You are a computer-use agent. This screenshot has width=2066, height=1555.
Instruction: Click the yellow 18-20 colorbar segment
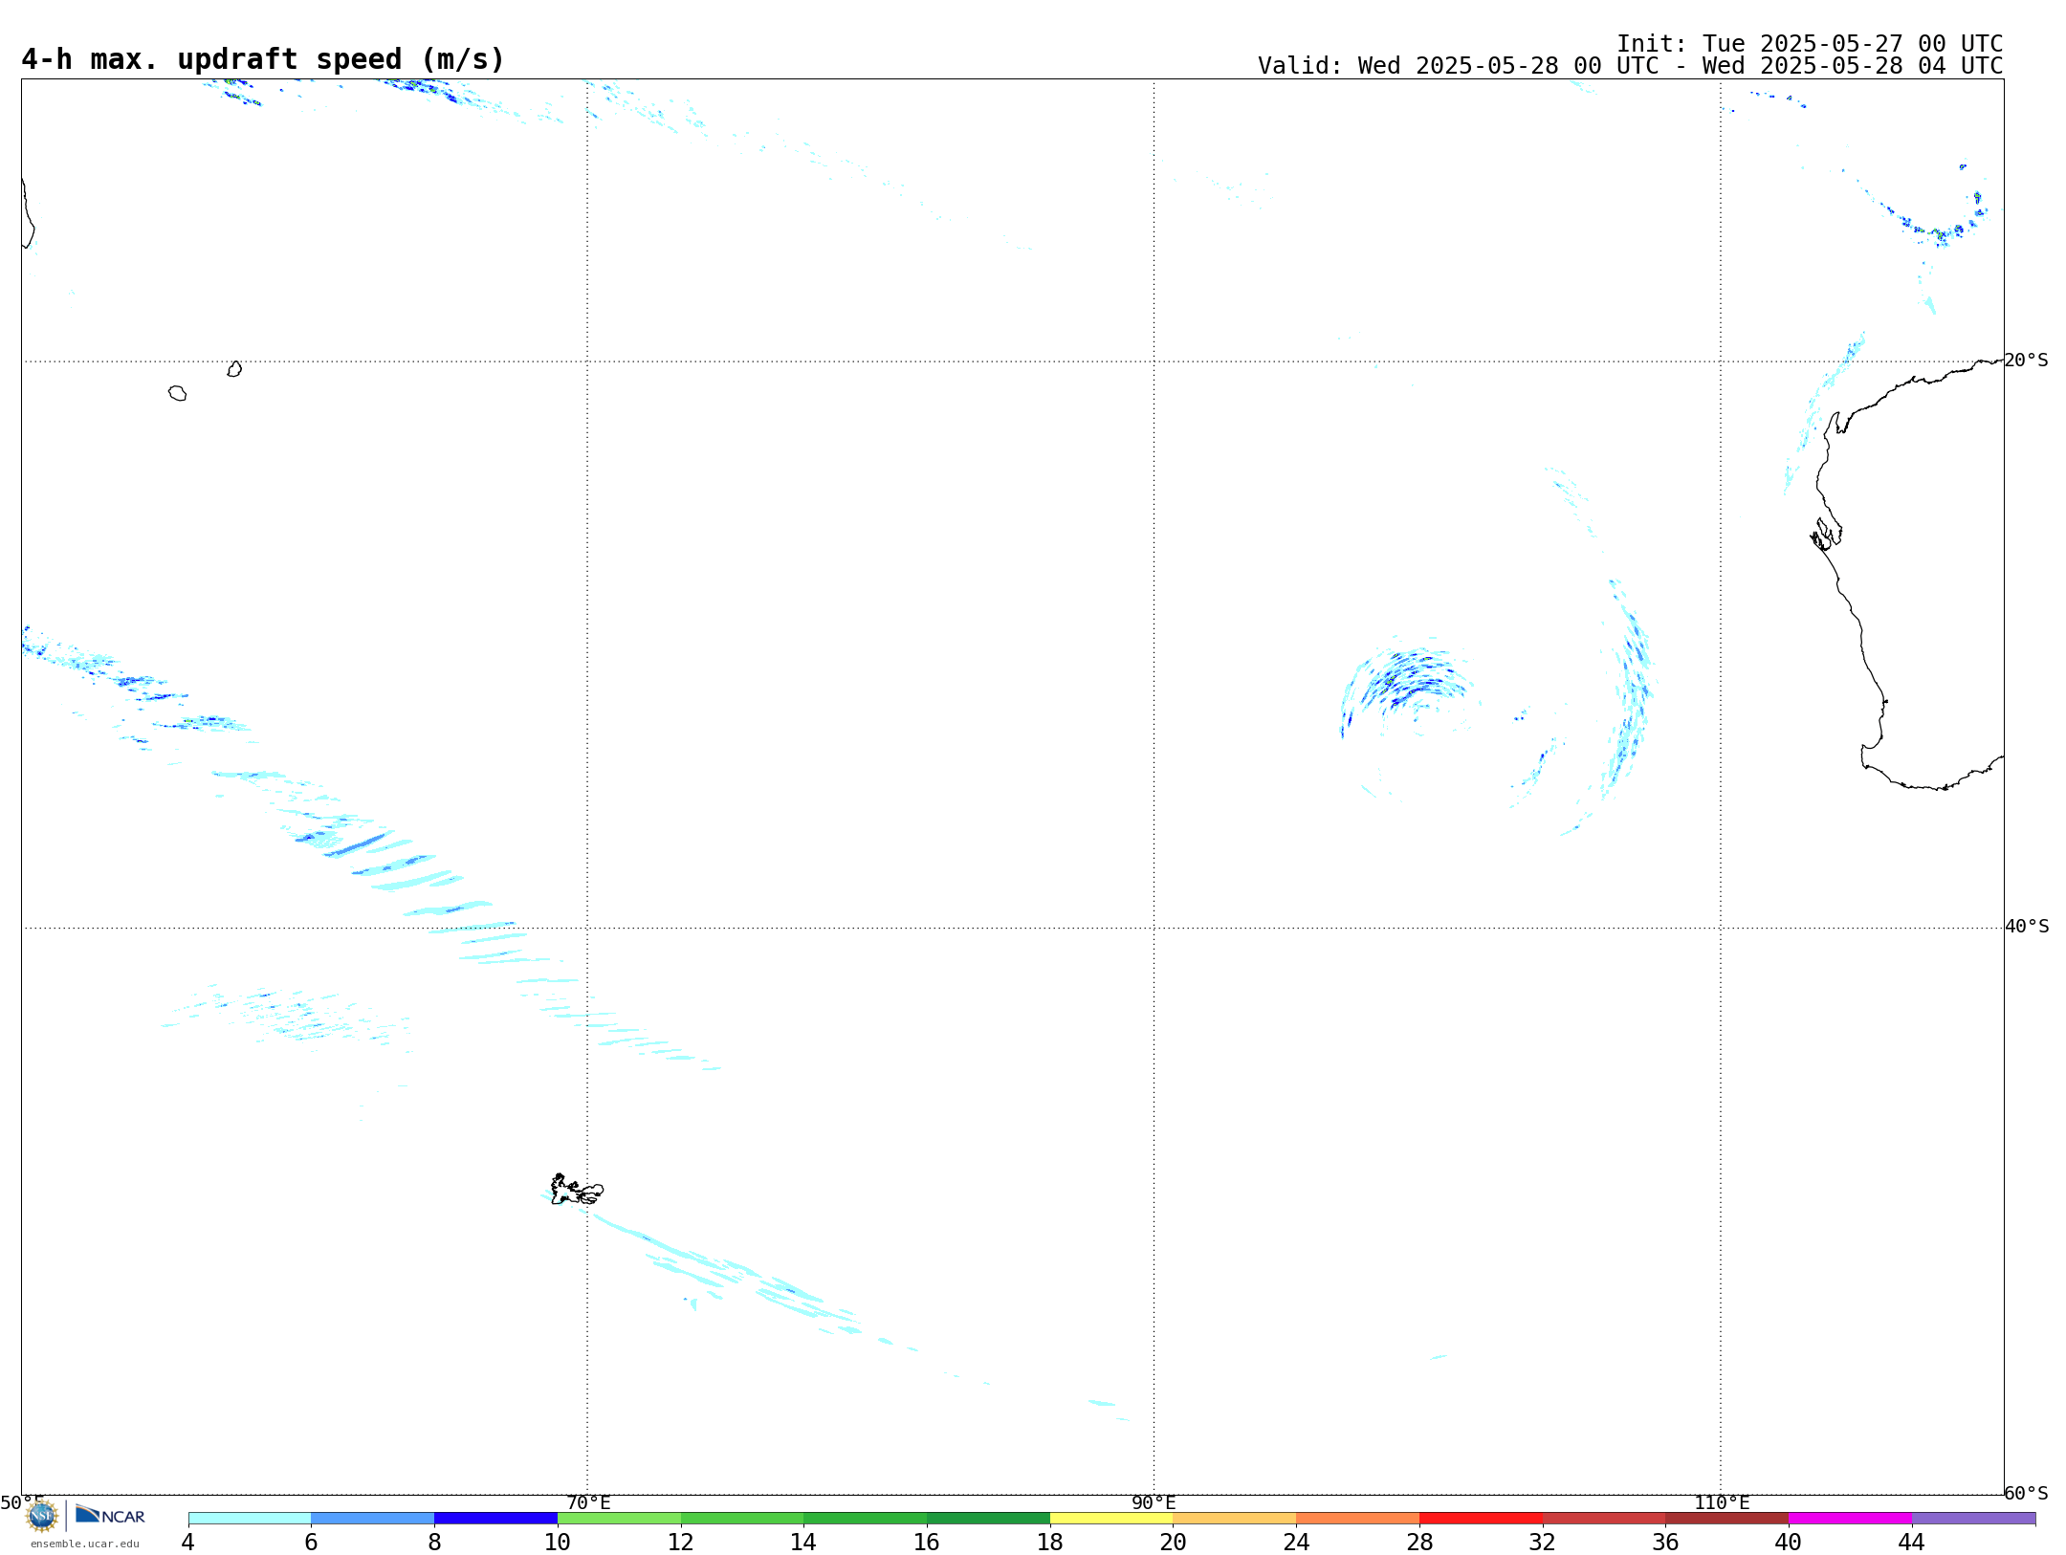coord(1111,1519)
